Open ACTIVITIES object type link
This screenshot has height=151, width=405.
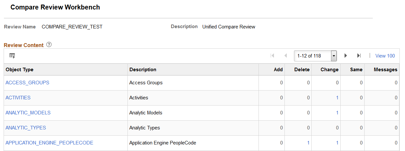click(18, 98)
